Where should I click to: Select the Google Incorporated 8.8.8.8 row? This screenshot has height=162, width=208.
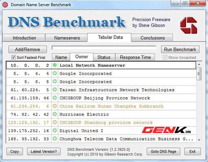[101, 82]
